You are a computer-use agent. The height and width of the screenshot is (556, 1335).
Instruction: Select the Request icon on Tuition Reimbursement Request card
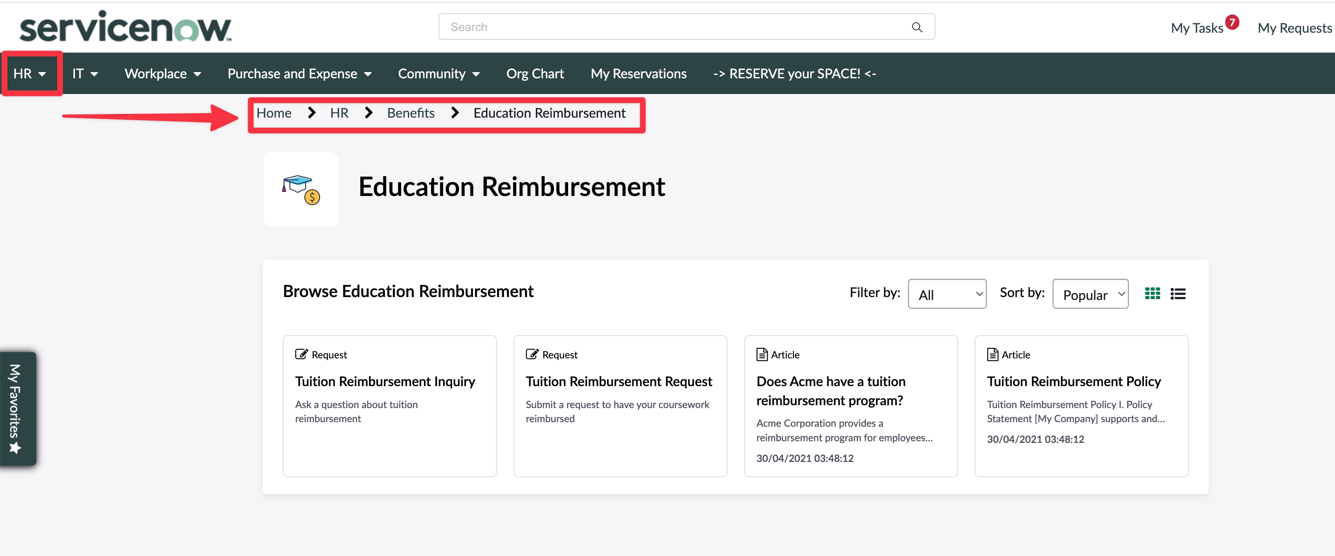532,354
